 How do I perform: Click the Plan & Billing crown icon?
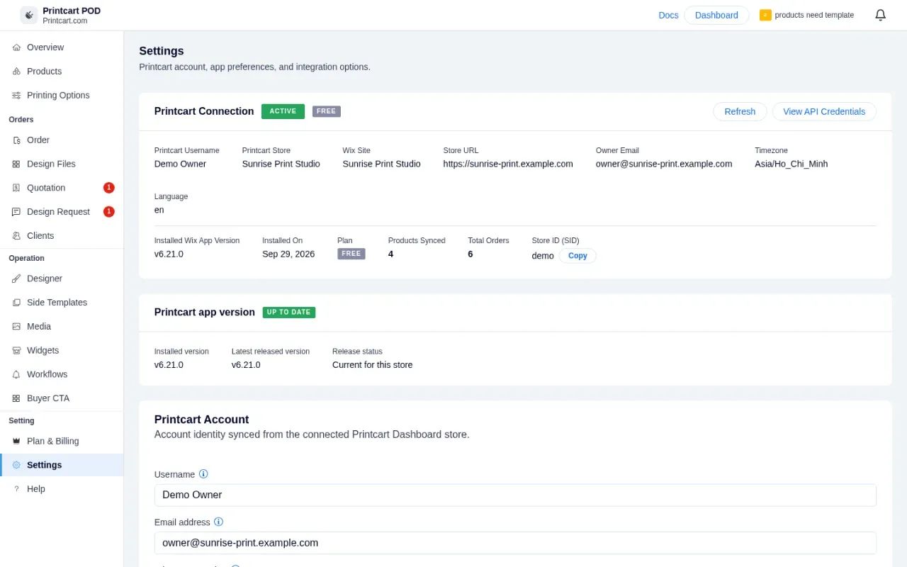pos(16,441)
